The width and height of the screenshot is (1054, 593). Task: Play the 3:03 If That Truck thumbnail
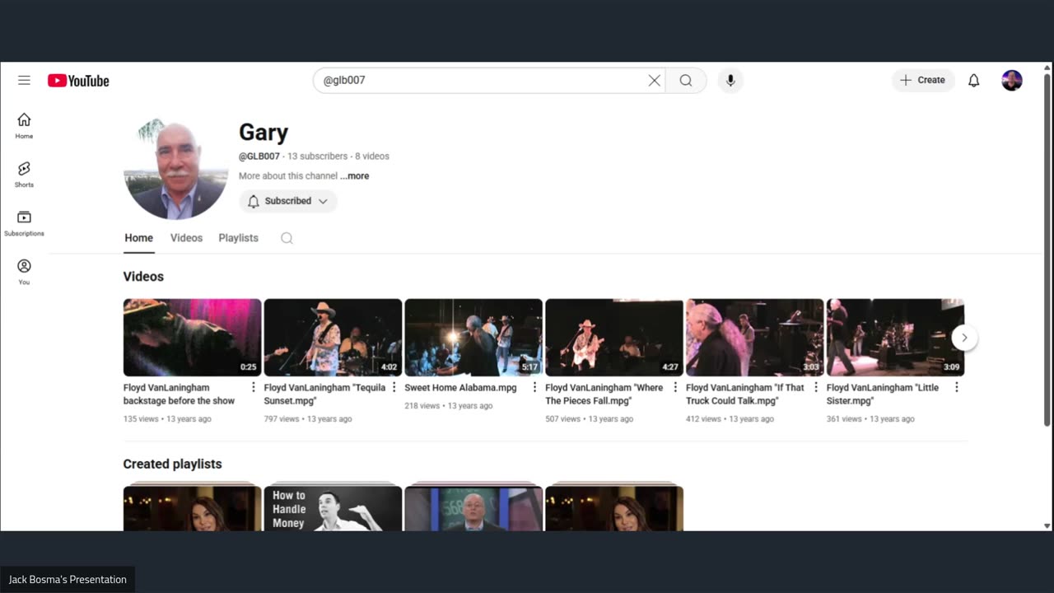pos(755,338)
